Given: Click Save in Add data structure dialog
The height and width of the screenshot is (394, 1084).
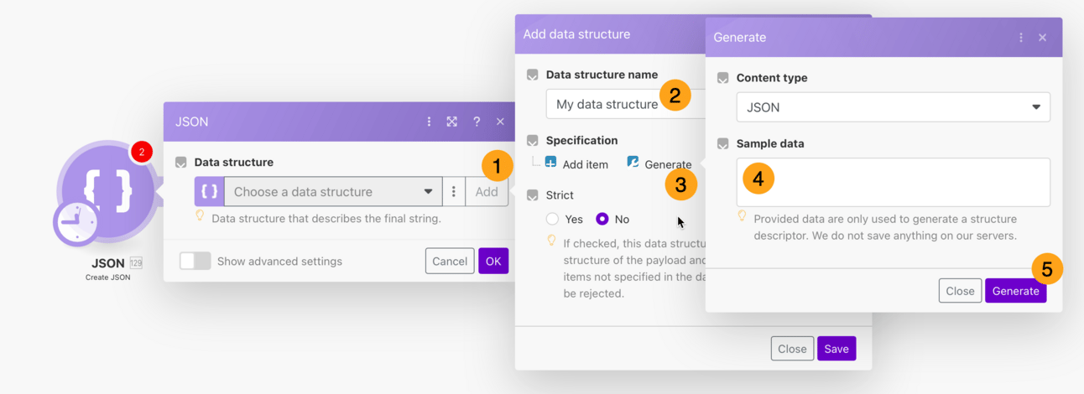Looking at the screenshot, I should point(836,349).
